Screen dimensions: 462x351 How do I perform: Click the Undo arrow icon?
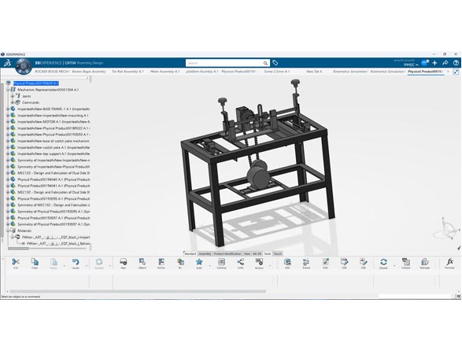tap(76, 262)
